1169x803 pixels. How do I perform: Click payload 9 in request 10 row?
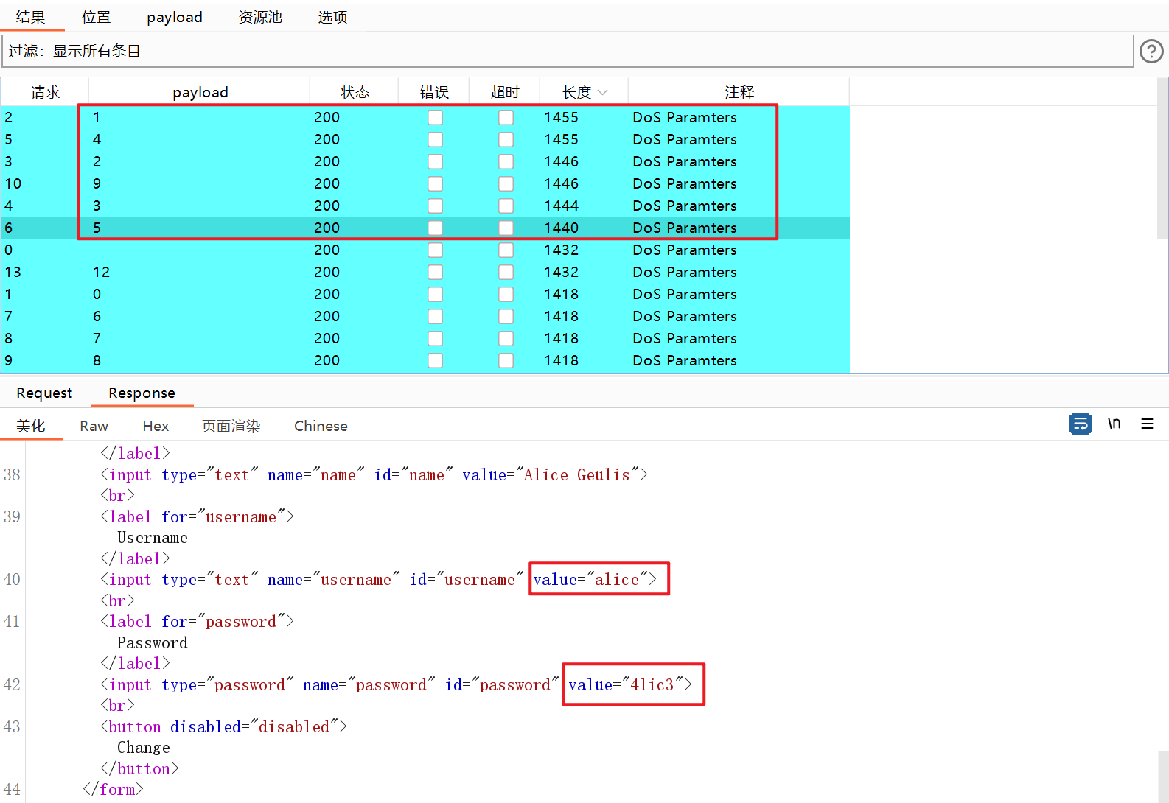pyautogui.click(x=97, y=183)
